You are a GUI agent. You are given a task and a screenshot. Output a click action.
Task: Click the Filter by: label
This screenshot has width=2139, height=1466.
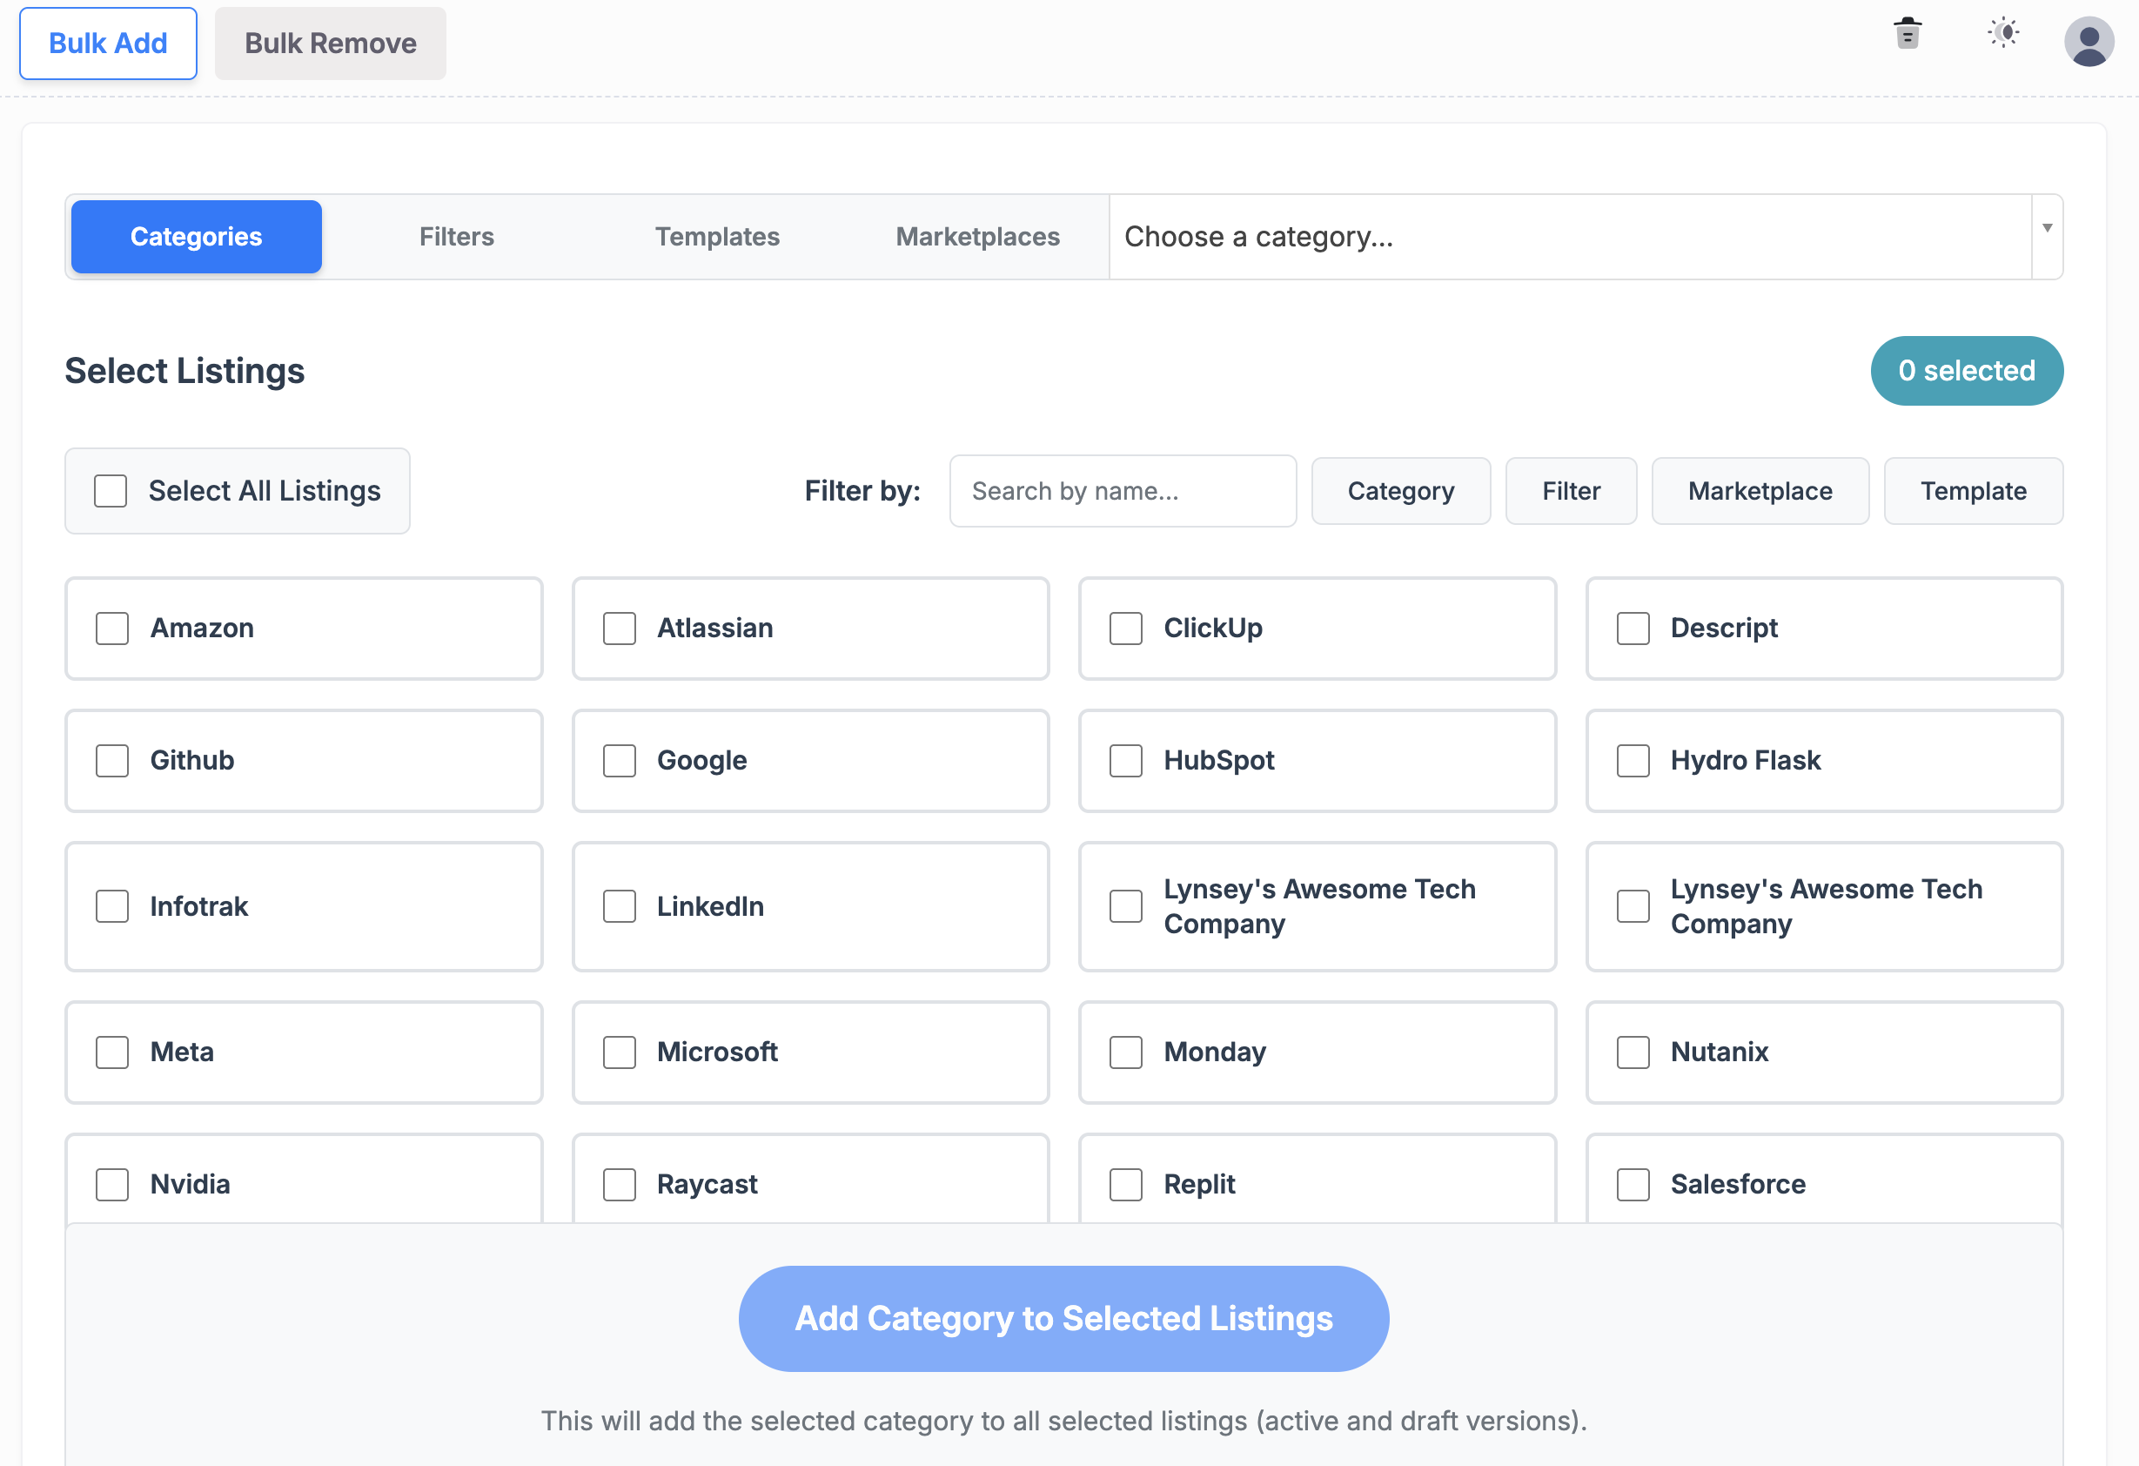point(862,491)
